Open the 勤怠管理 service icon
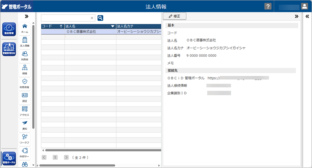 coord(9,29)
